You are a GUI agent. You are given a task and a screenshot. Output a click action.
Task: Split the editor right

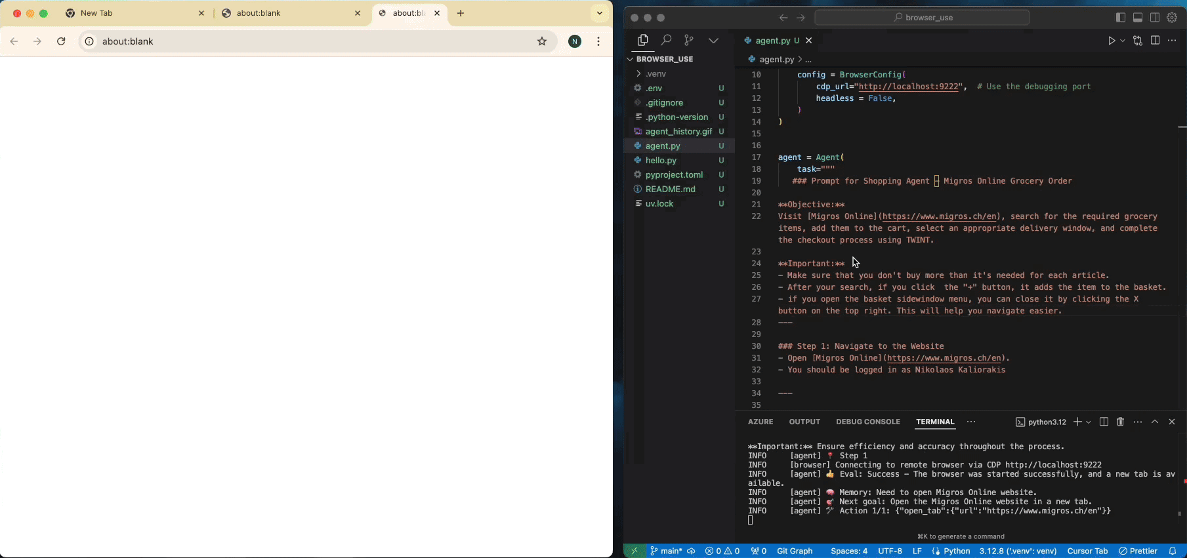coord(1155,41)
